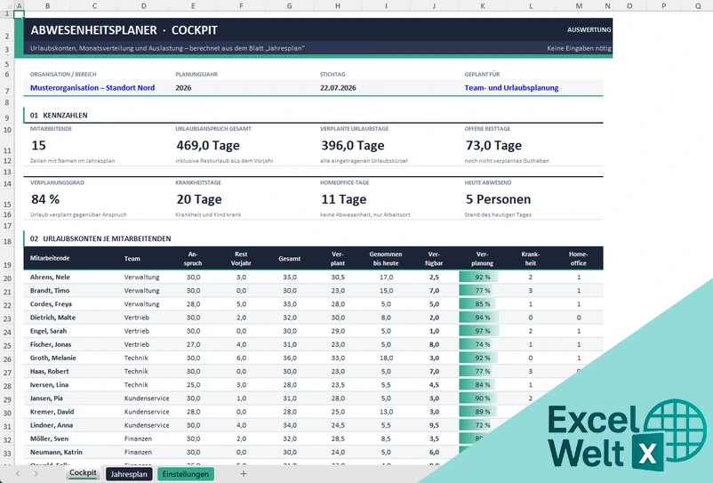Click the Verplanungsgrad 84 % value
The height and width of the screenshot is (483, 713).
45,199
